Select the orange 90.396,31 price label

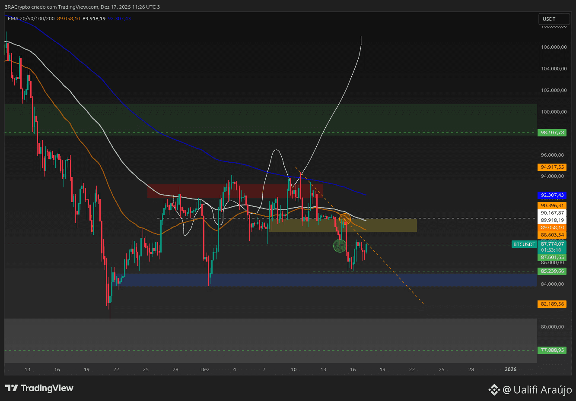(552, 205)
